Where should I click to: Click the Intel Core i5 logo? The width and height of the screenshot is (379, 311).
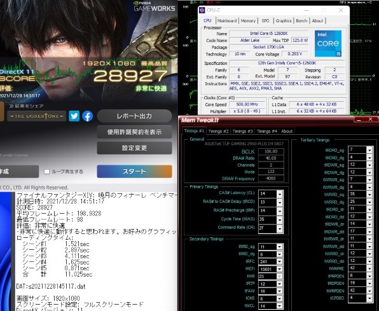(x=328, y=43)
